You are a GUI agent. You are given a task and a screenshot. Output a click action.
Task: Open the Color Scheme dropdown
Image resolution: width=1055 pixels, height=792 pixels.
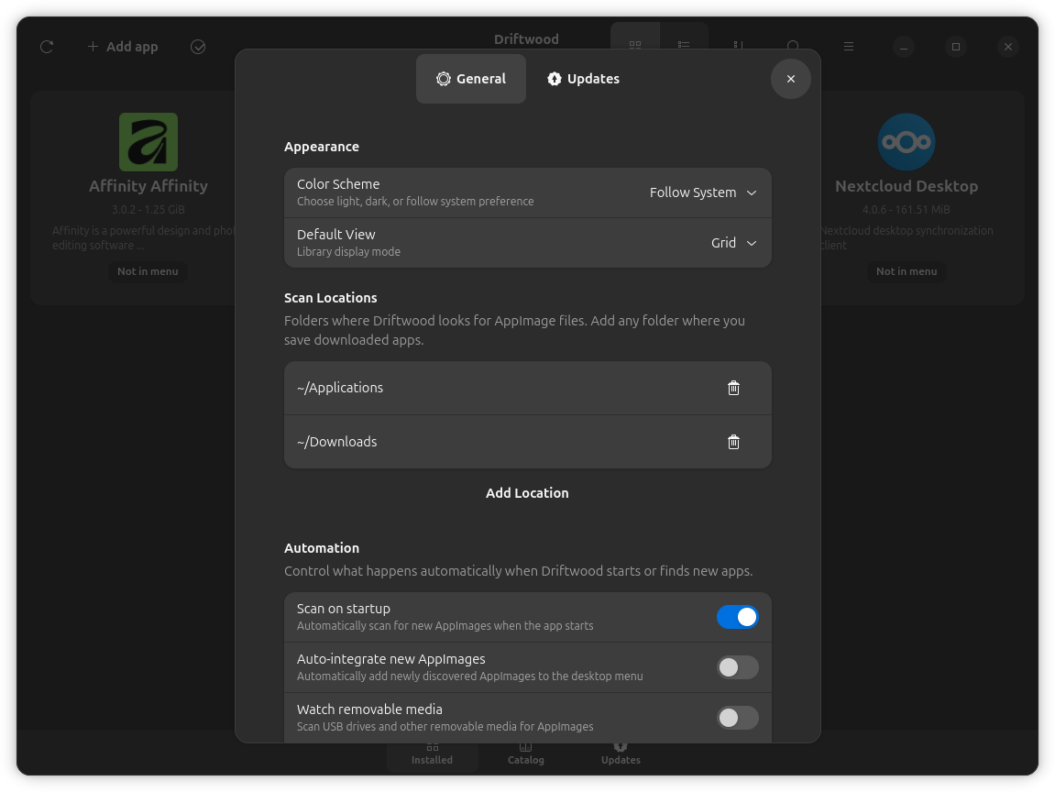703,192
